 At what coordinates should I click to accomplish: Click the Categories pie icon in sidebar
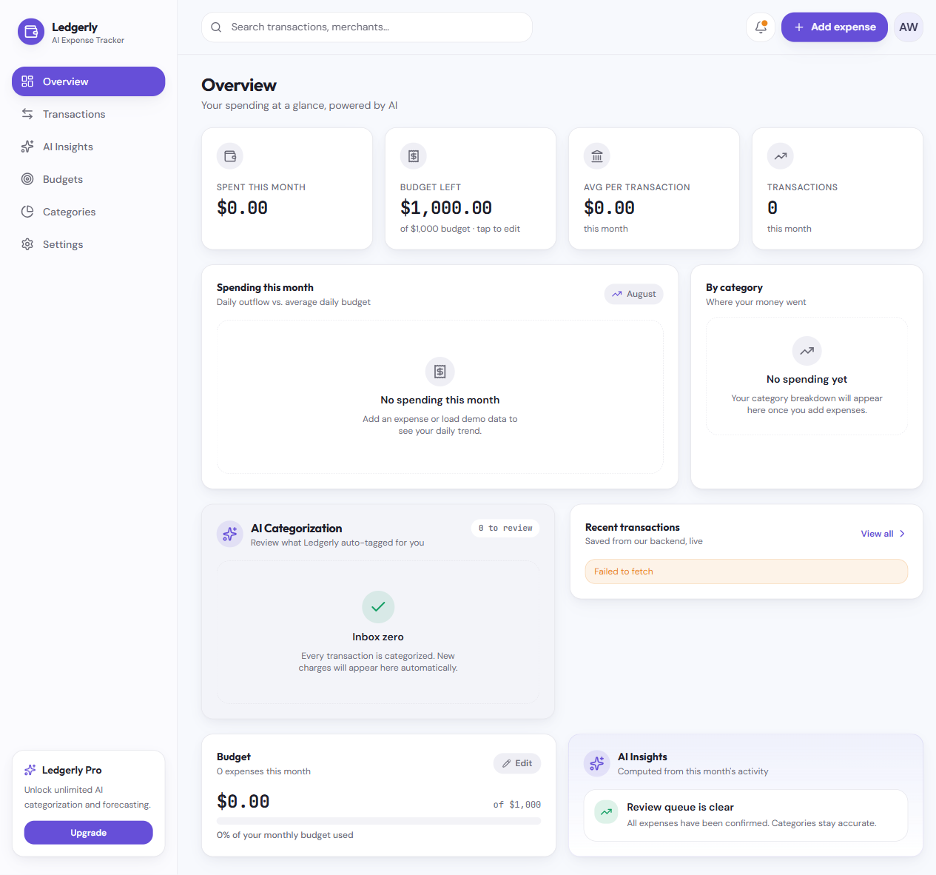pos(27,212)
